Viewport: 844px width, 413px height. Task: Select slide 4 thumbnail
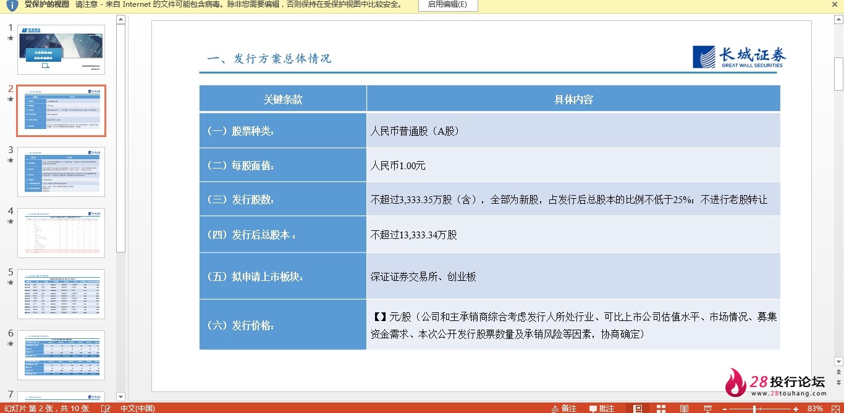coord(61,233)
